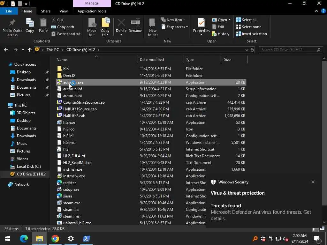This screenshot has height=245, width=327.
Task: Switch to the View ribbon tab
Action: click(64, 11)
